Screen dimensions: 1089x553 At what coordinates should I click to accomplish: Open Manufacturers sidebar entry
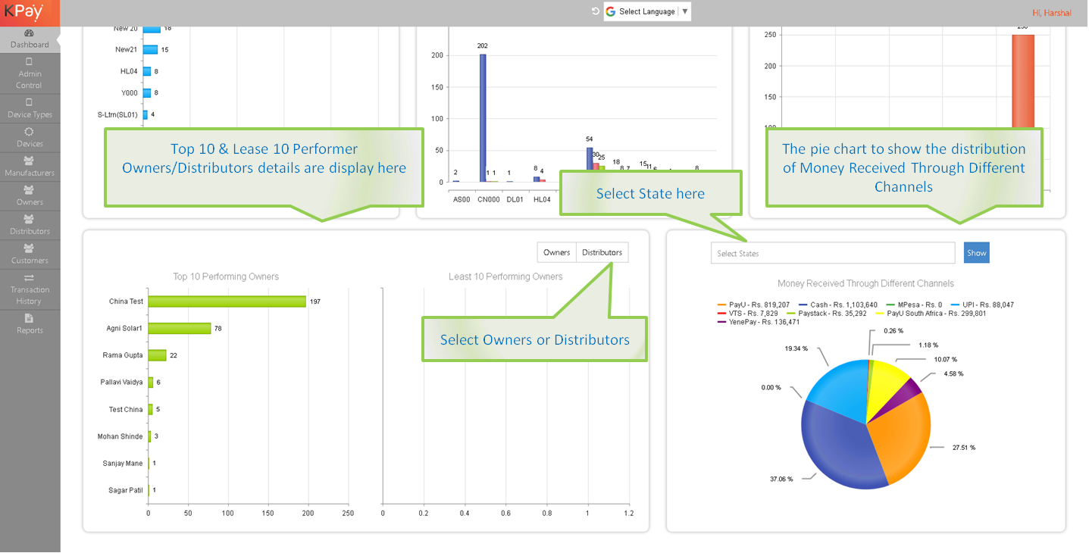pos(30,167)
